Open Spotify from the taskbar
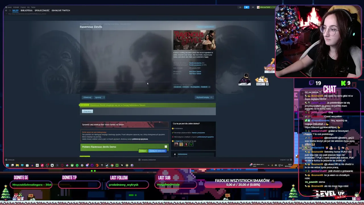Viewport: 364px width, 205px height. click(x=77, y=165)
